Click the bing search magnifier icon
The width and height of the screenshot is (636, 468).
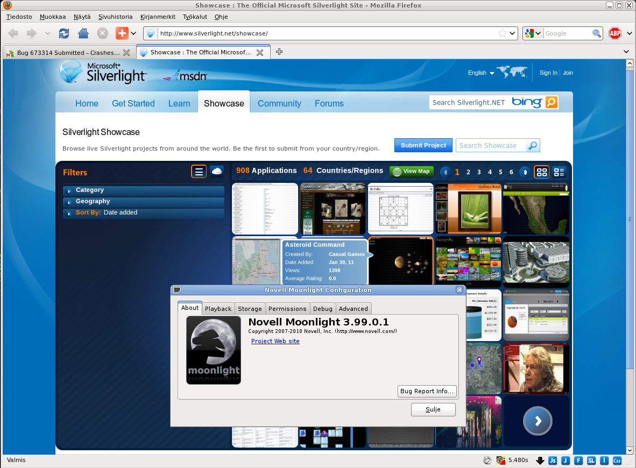(x=551, y=102)
